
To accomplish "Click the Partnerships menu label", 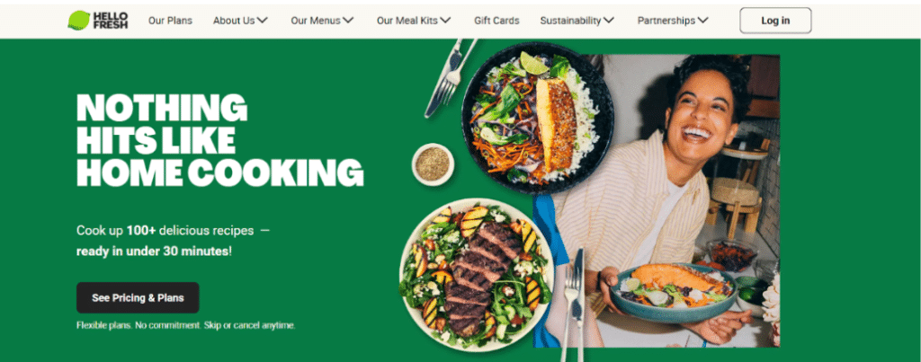I will coord(666,21).
